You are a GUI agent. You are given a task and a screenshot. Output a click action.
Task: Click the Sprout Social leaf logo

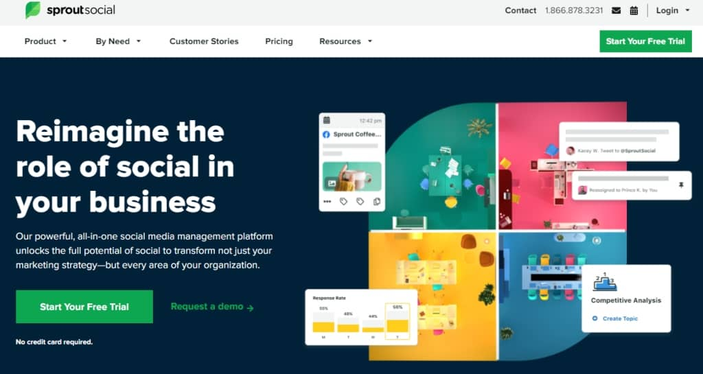[33, 10]
